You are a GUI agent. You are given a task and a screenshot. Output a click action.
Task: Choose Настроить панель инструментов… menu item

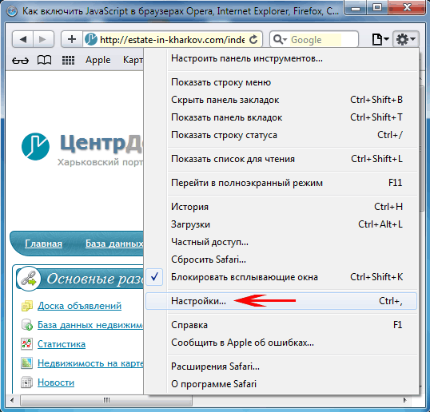point(281,58)
